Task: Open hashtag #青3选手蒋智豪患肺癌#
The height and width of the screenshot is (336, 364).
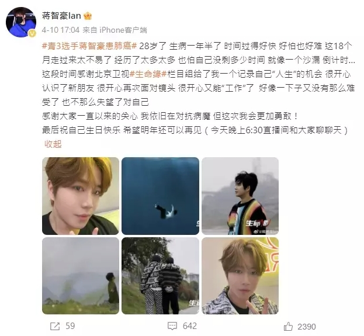Action: click(x=89, y=46)
